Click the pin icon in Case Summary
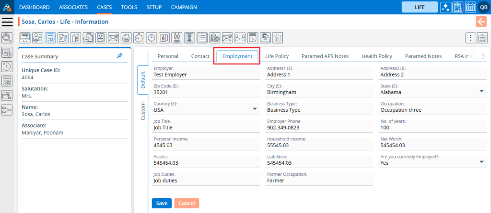The height and width of the screenshot is (213, 491). coord(120,56)
